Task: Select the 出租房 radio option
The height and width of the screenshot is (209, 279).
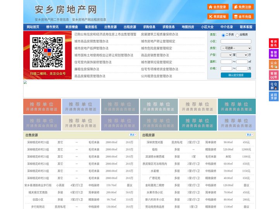Action: [237, 35]
